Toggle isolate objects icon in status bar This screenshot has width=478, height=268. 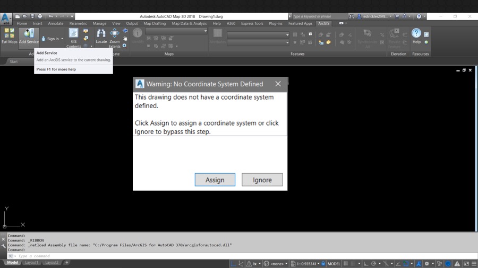440,264
